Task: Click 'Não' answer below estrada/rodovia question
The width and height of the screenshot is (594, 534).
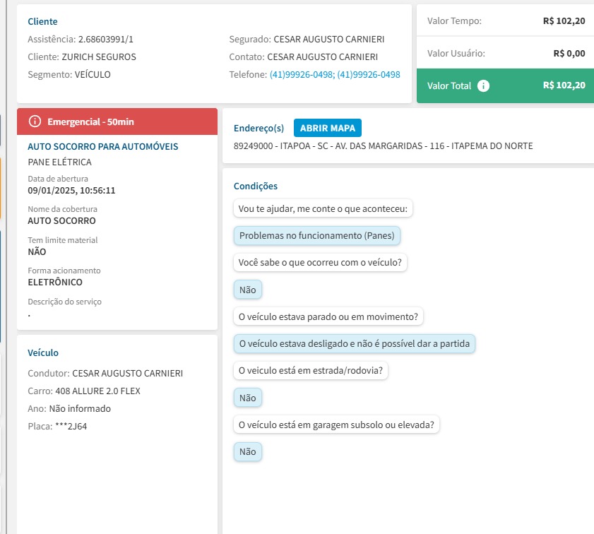Action: point(247,398)
